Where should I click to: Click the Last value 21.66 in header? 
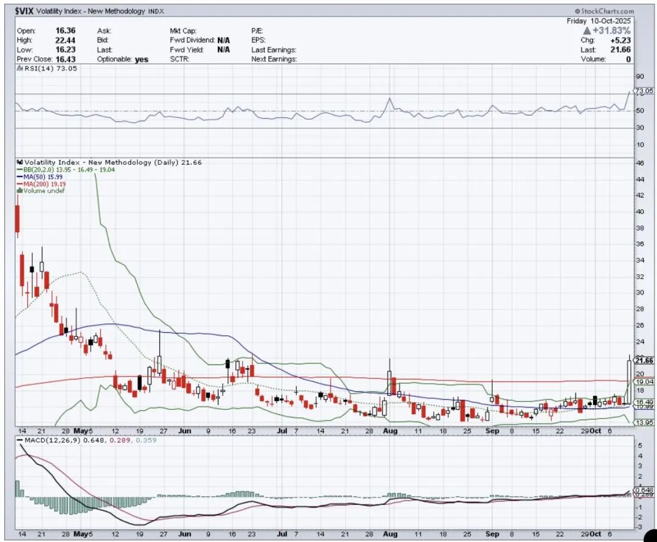click(x=620, y=49)
